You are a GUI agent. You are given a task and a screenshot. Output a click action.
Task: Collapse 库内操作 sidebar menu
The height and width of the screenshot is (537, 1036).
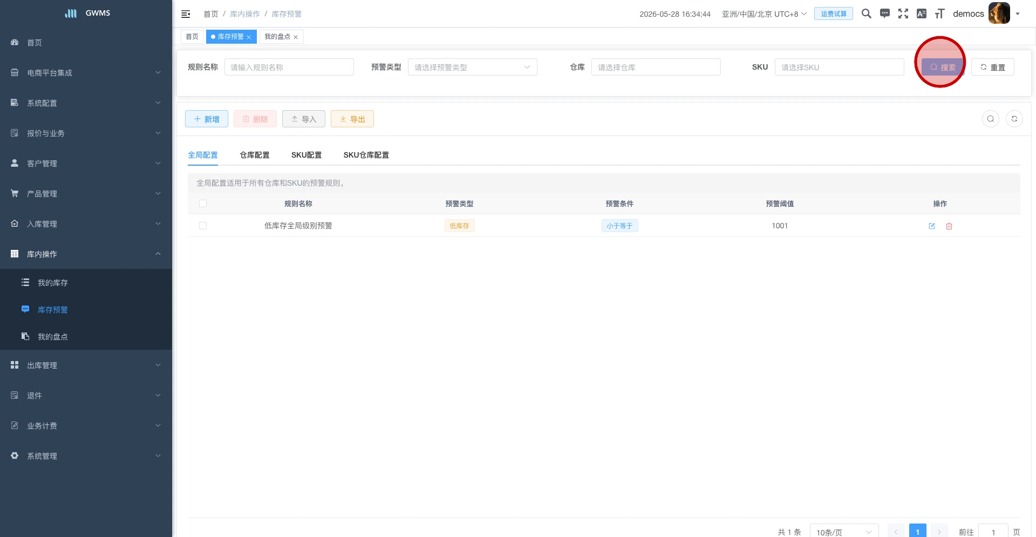pos(86,254)
